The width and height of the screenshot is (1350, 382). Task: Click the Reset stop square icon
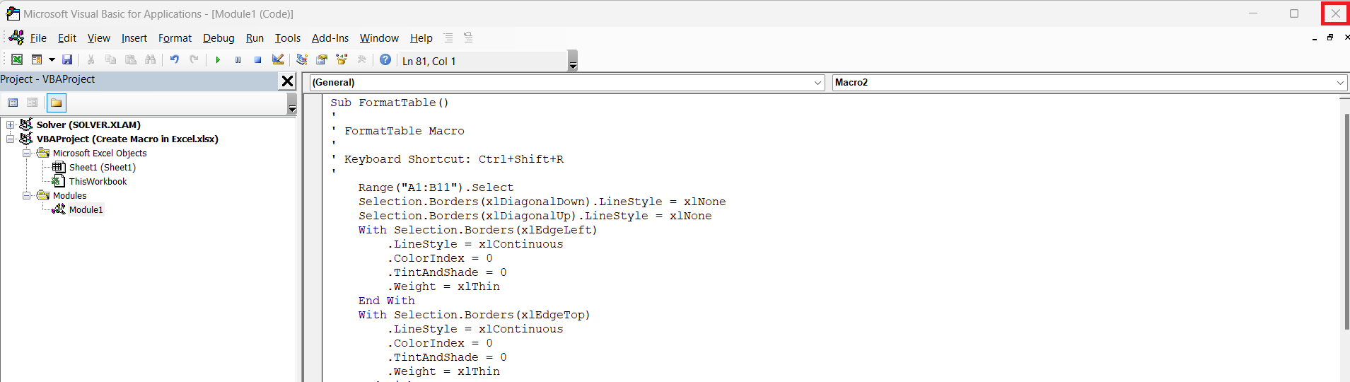pos(257,60)
